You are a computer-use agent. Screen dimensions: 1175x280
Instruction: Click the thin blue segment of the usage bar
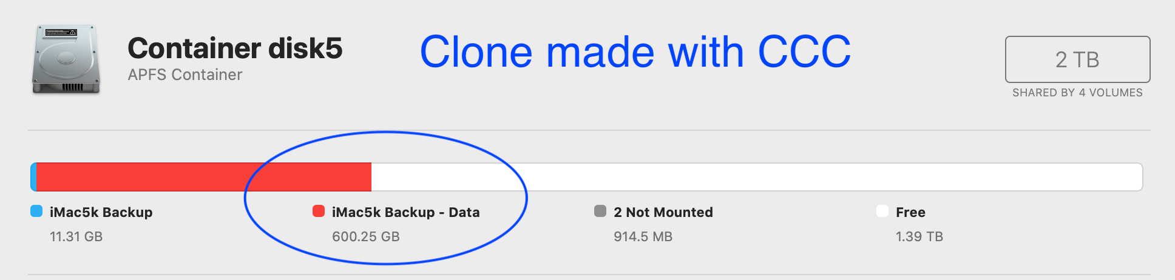click(34, 177)
